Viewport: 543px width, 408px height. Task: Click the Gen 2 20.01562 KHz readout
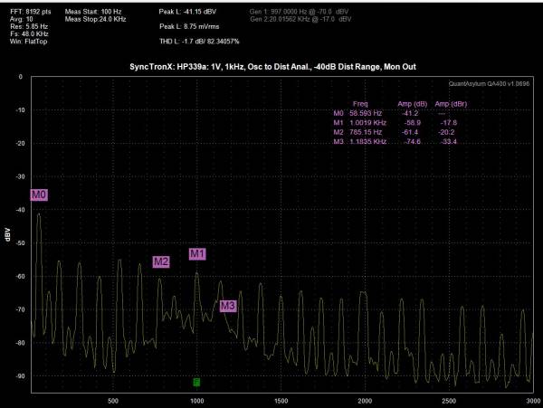point(300,19)
